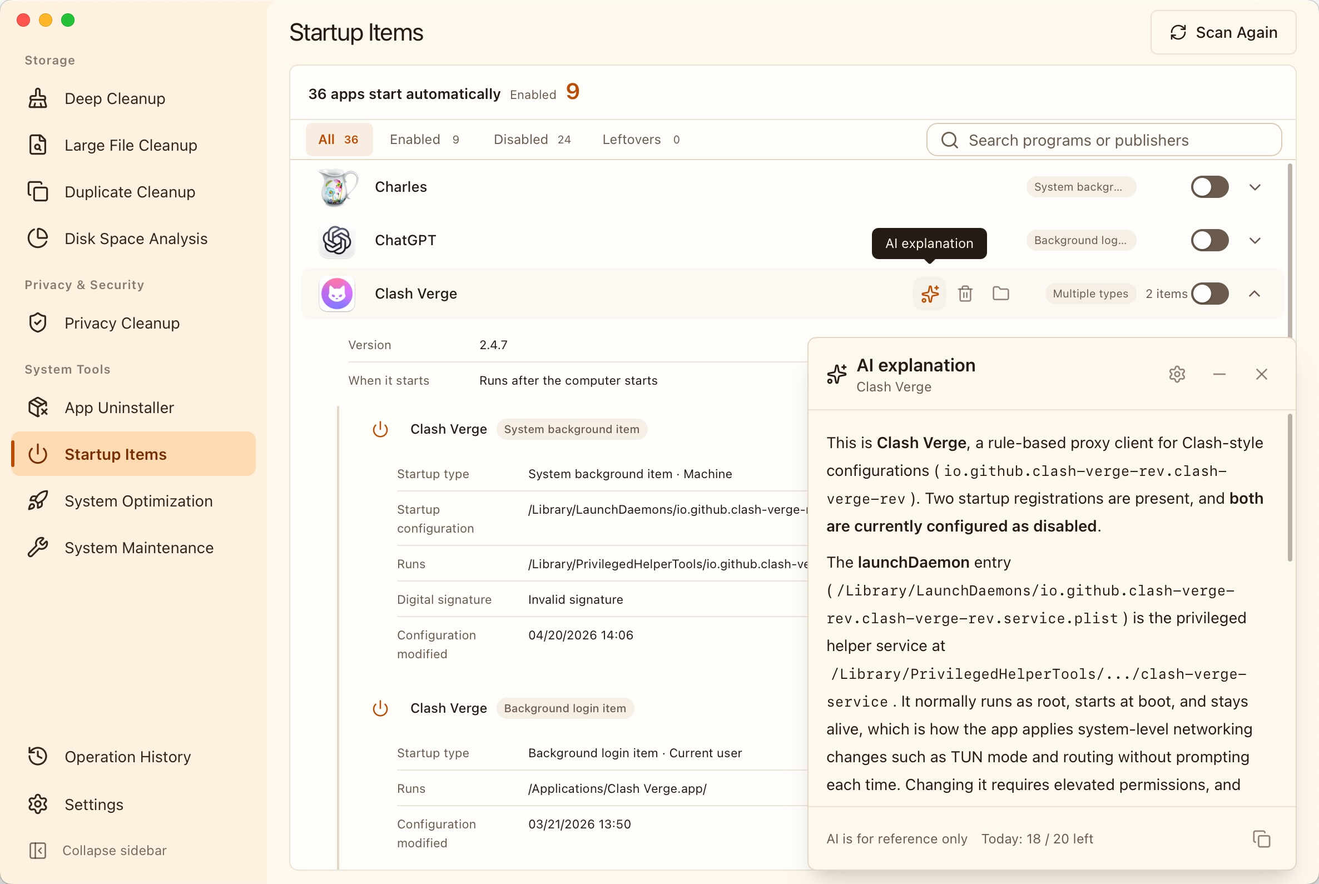Click "Runs after the computer starts"

568,380
